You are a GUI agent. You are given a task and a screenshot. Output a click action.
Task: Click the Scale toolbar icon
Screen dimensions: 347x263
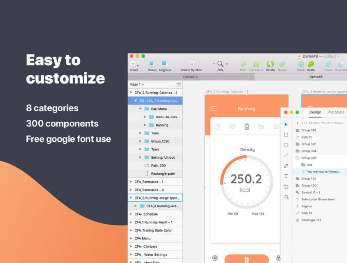point(311,64)
